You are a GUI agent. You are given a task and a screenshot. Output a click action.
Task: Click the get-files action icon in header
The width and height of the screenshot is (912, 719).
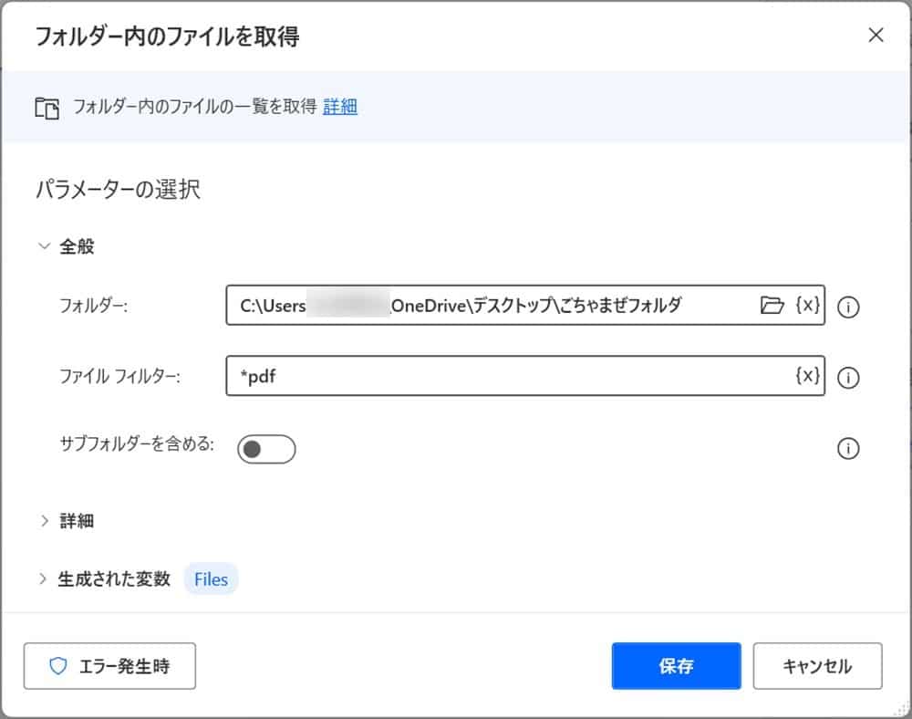coord(47,107)
